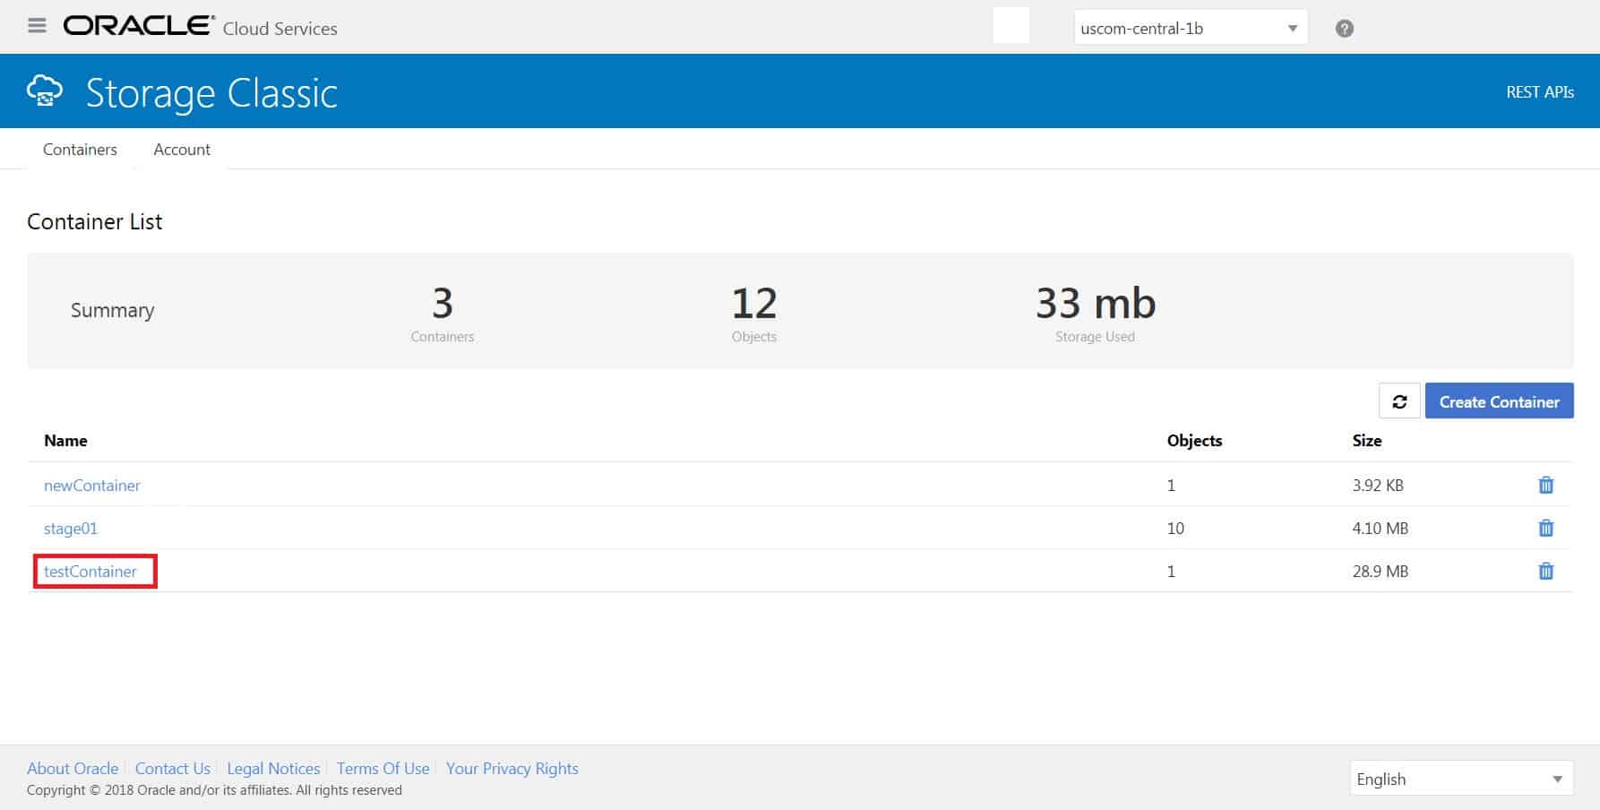Delete newContainer with its trash icon
Screen dimensions: 1600x810
point(1545,485)
